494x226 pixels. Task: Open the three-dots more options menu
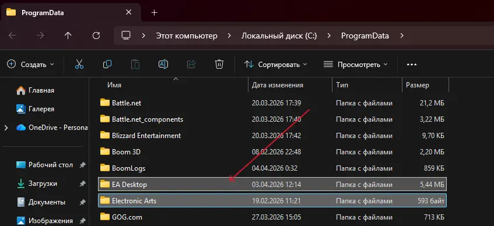(x=412, y=65)
